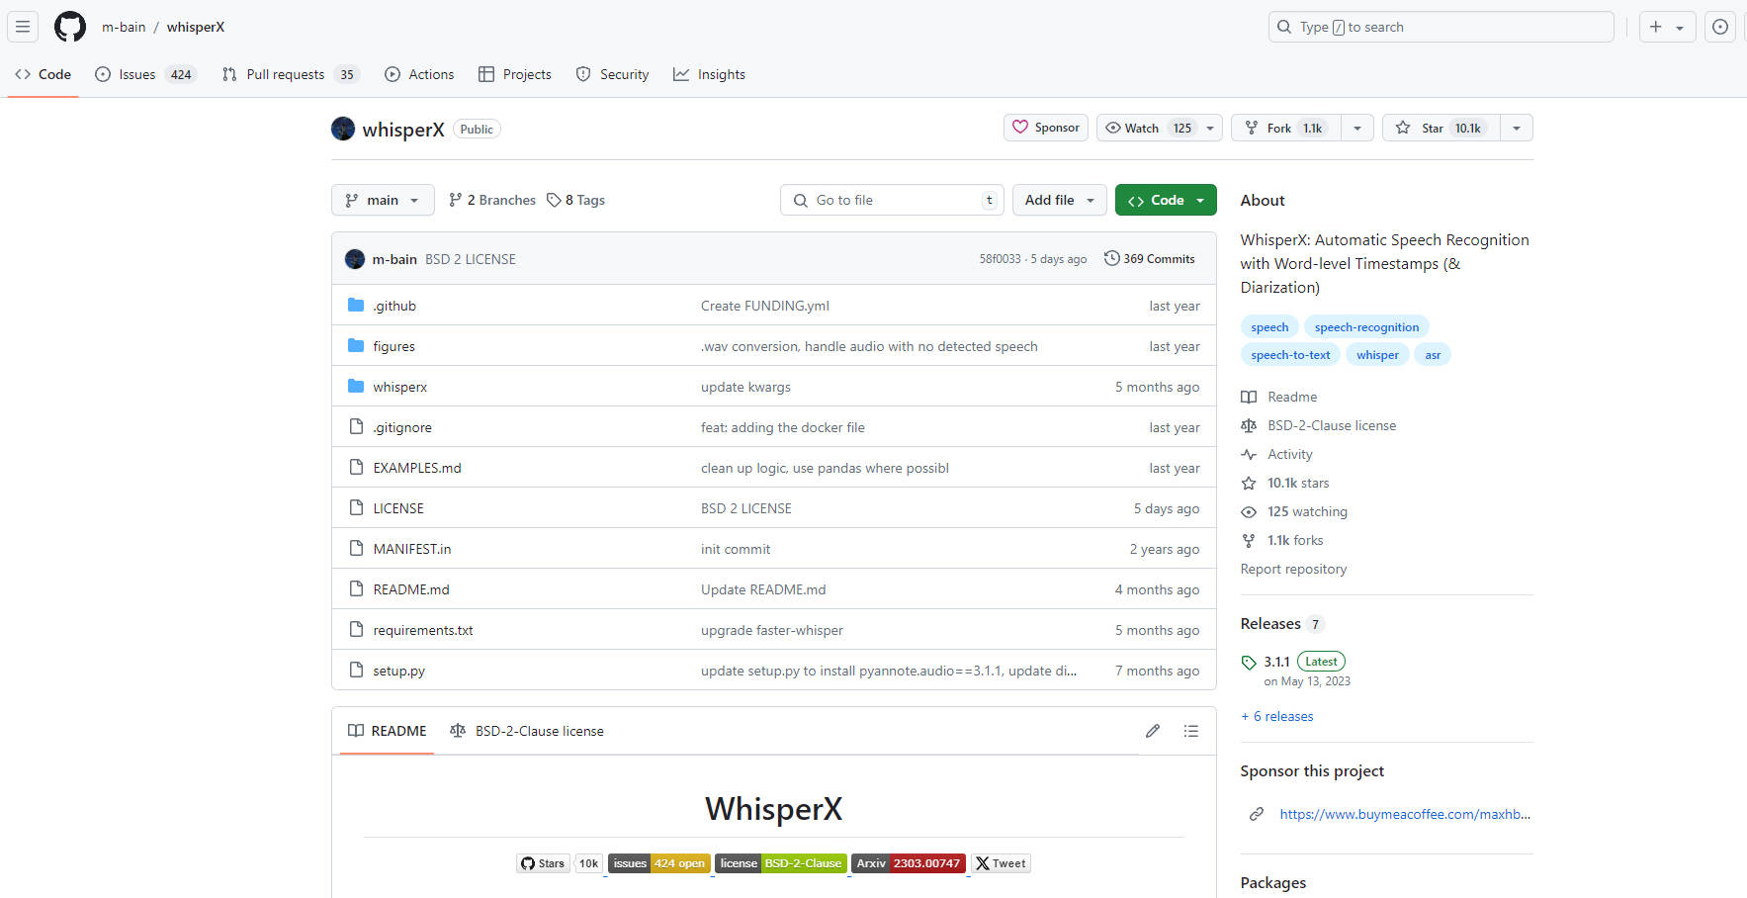
Task: Click the Sponsor heart button
Action: (1045, 128)
